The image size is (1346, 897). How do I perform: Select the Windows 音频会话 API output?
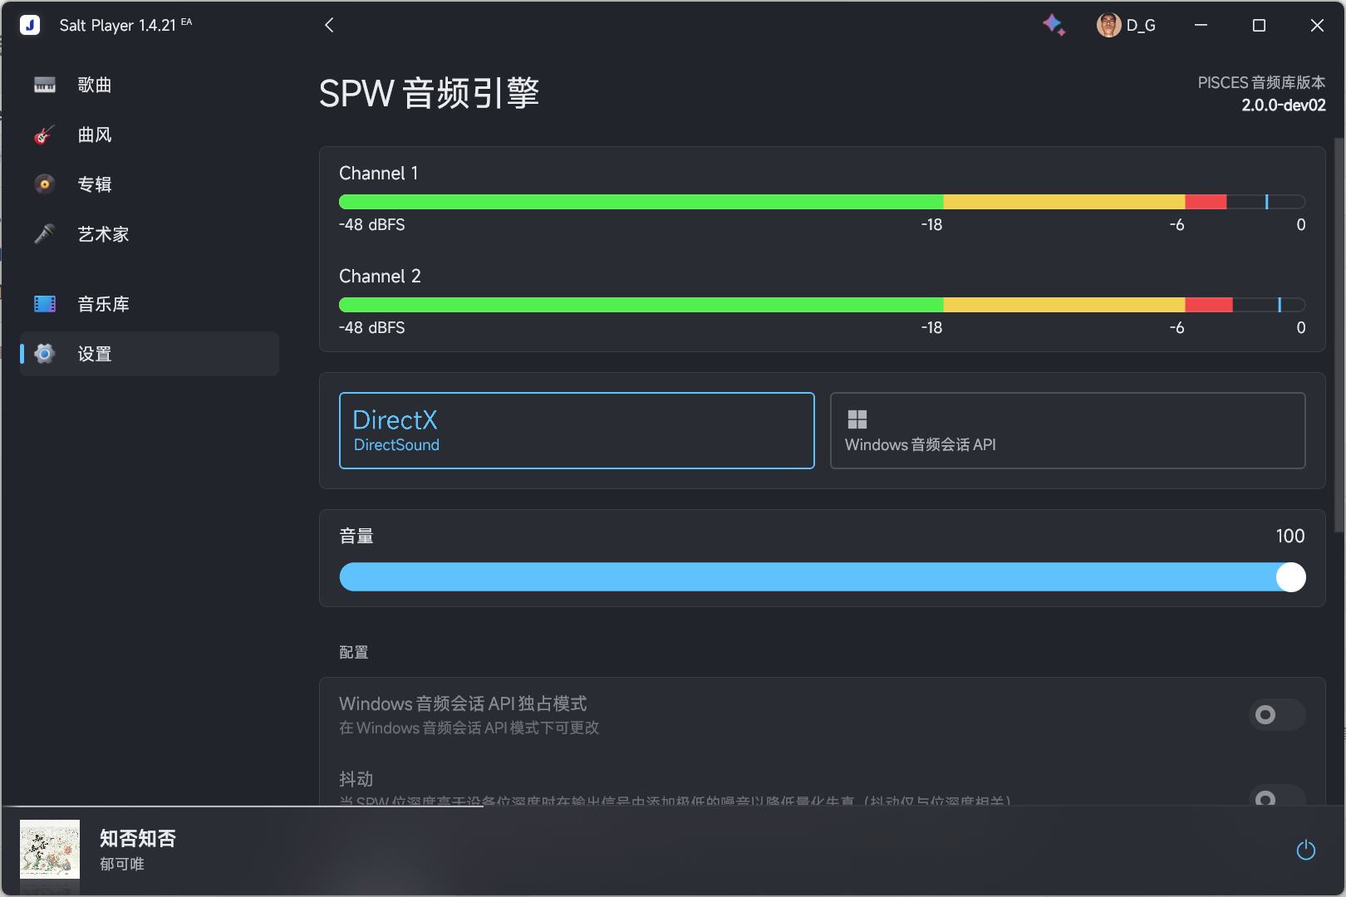point(1068,430)
